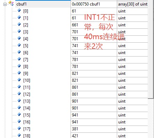Click value 861 of element [12]
The height and width of the screenshot is (138, 154).
coord(75,94)
